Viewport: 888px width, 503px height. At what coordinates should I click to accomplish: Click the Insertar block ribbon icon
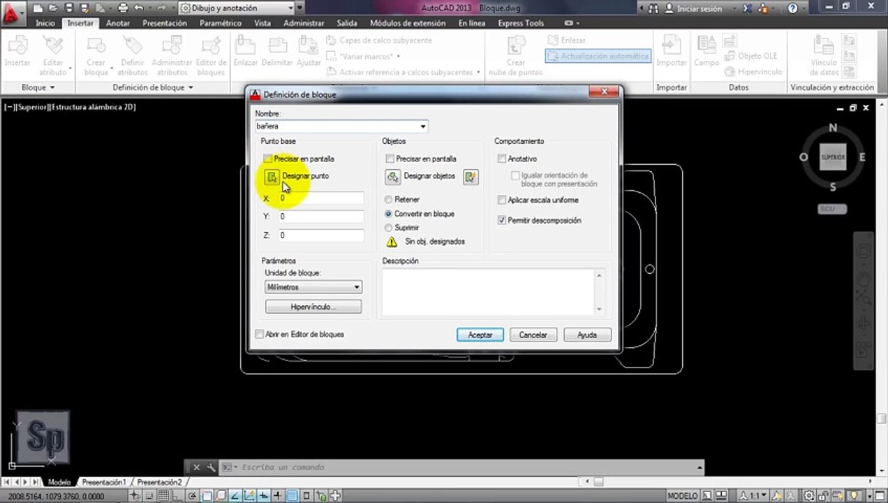17,46
